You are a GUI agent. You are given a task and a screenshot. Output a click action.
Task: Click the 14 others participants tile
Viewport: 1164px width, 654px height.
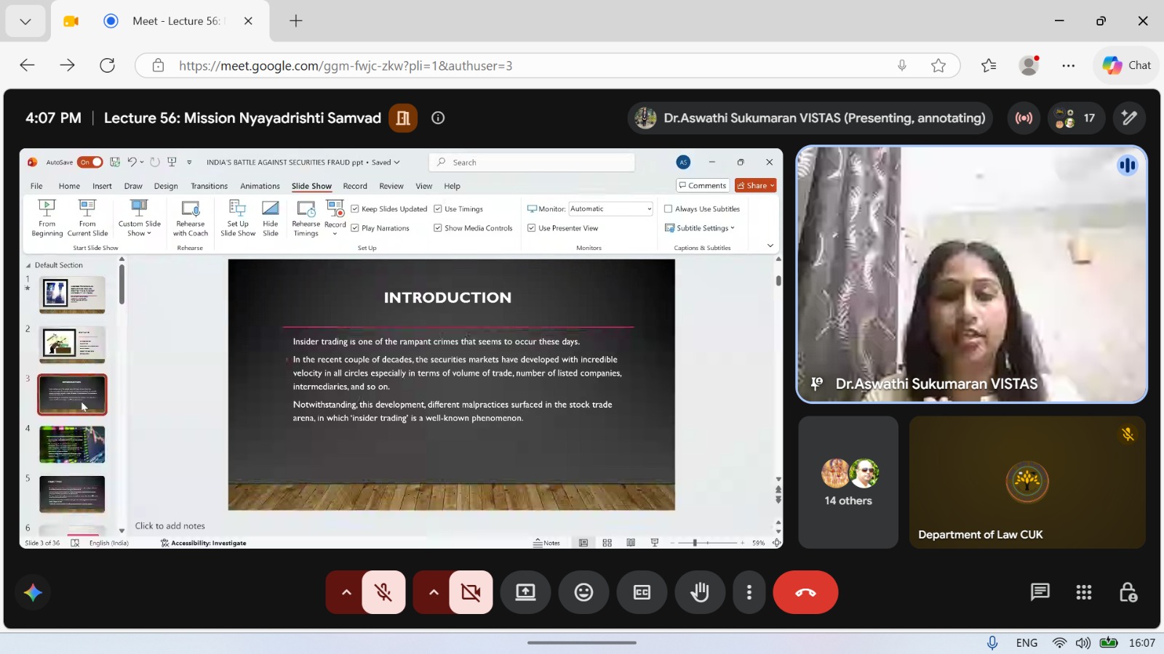(x=848, y=482)
